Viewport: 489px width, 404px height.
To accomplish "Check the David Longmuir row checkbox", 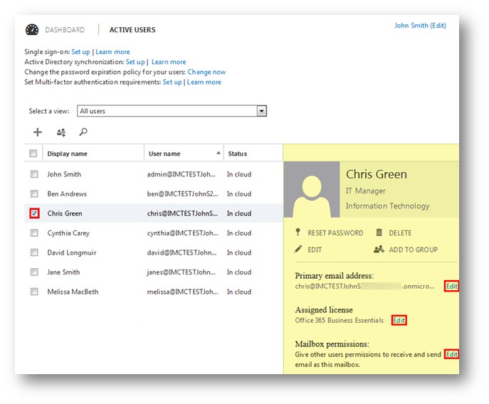I will [x=34, y=253].
